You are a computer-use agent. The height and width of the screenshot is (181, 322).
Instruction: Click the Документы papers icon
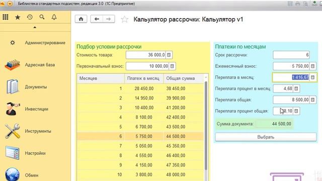click(x=12, y=87)
